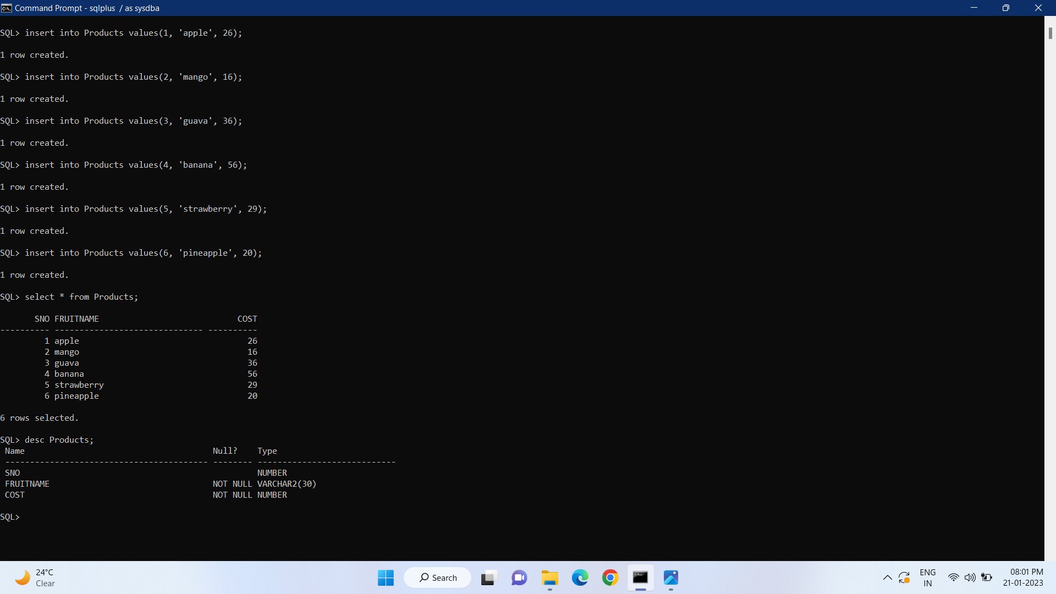The width and height of the screenshot is (1056, 594).
Task: Click the banana insert statement line
Action: (x=124, y=165)
